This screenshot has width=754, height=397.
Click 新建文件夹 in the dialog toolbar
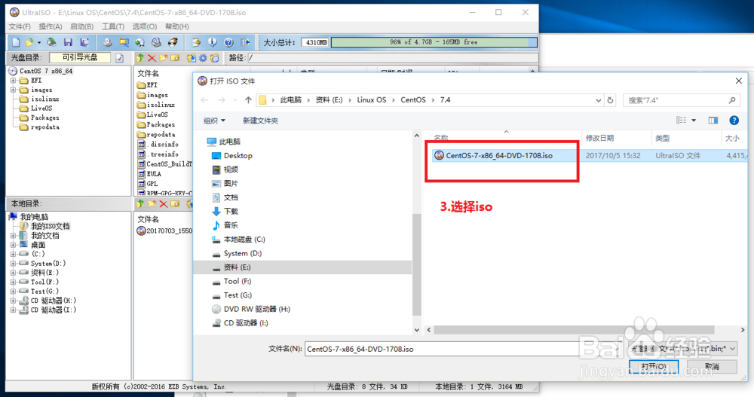(260, 121)
